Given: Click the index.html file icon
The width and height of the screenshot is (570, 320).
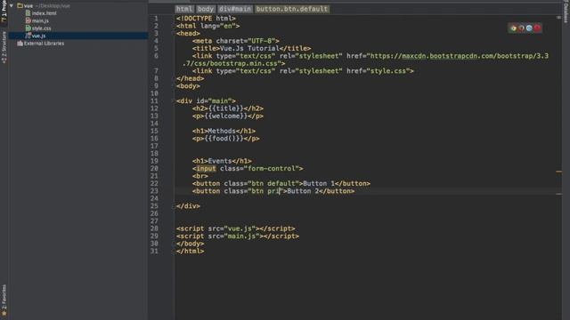Looking at the screenshot, I should (x=28, y=13).
